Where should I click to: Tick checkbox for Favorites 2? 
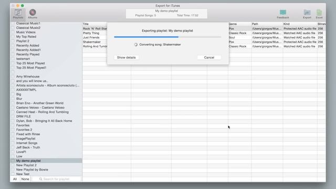[x=13, y=130]
